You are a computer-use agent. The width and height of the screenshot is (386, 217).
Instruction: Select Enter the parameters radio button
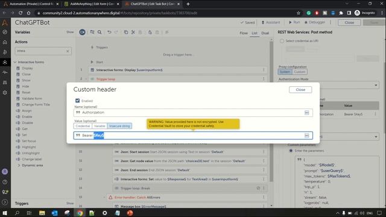click(291, 151)
